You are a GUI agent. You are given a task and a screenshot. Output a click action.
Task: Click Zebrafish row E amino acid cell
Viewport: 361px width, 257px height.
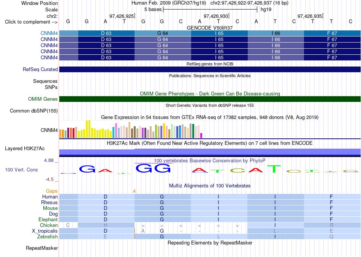pos(106,236)
